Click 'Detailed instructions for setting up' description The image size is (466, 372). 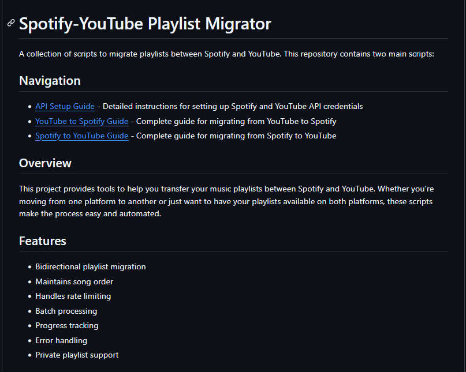coord(233,106)
